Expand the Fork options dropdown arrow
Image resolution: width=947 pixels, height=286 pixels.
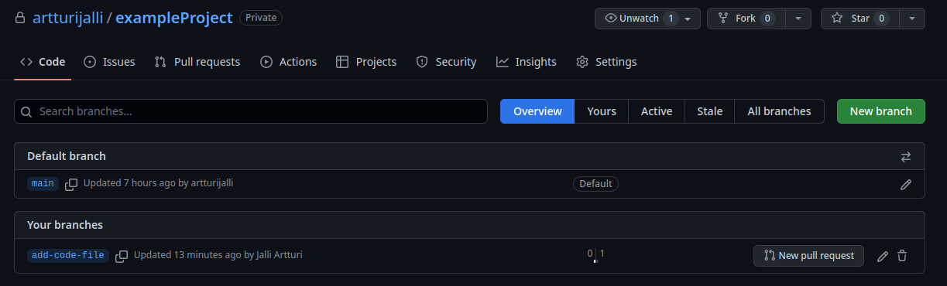798,19
